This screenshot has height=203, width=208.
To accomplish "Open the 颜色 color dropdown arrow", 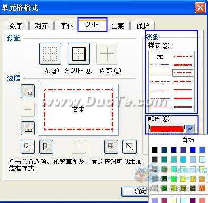I will pos(190,129).
